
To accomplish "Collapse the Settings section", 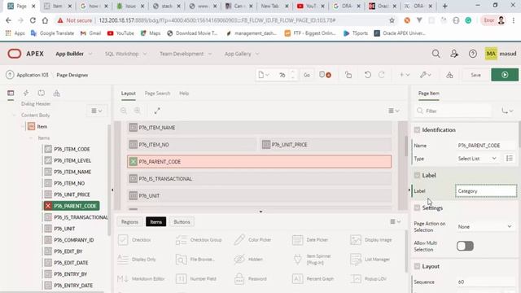I will (417, 208).
